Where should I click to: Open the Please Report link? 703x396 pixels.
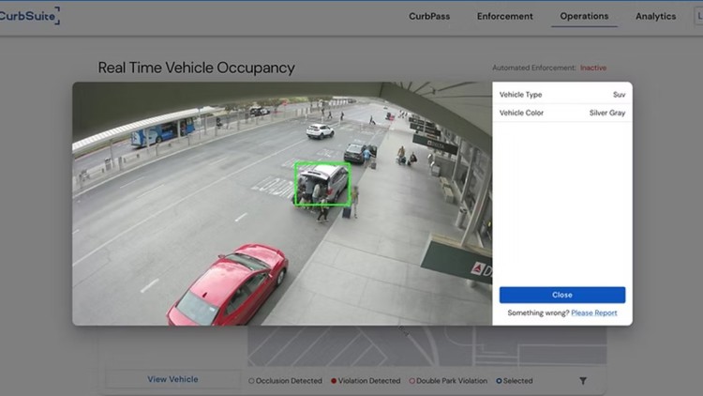[594, 312]
